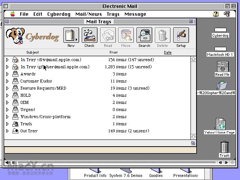
Task: Select the desktop Trash icon
Action: [x=225, y=147]
